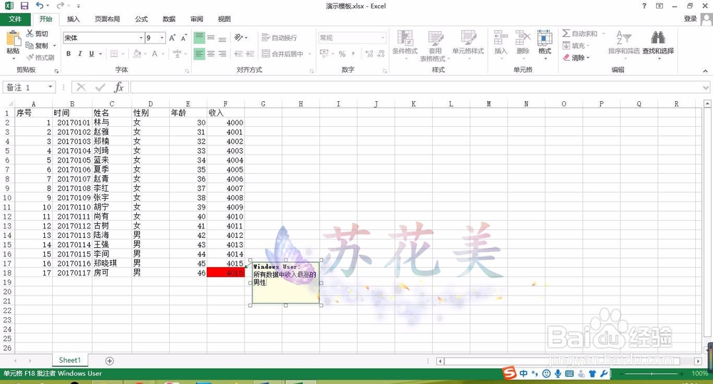
Task: Click the decrease decimal icon
Action: (381, 53)
